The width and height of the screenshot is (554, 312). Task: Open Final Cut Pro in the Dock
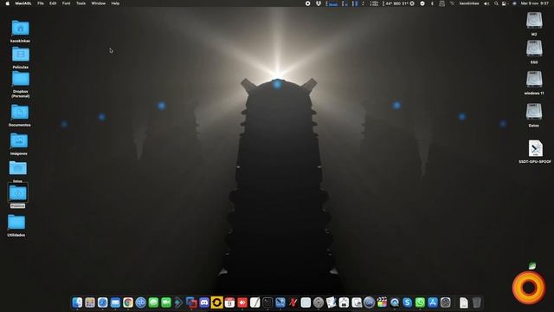(382, 302)
